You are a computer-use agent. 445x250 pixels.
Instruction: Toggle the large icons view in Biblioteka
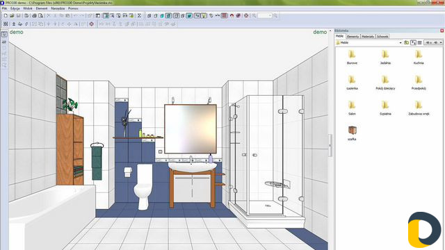413,42
